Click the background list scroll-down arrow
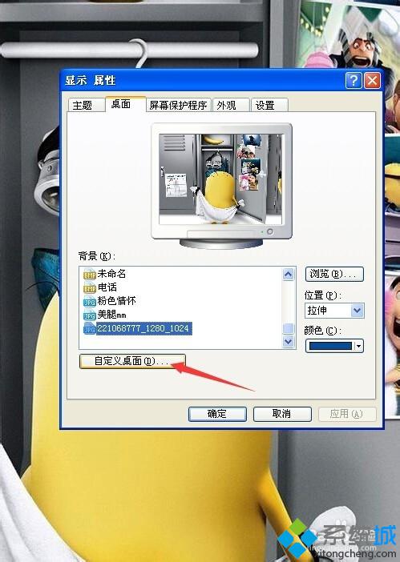This screenshot has width=400, height=562. click(x=288, y=341)
